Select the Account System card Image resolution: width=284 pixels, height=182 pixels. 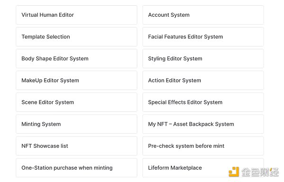pyautogui.click(x=203, y=15)
